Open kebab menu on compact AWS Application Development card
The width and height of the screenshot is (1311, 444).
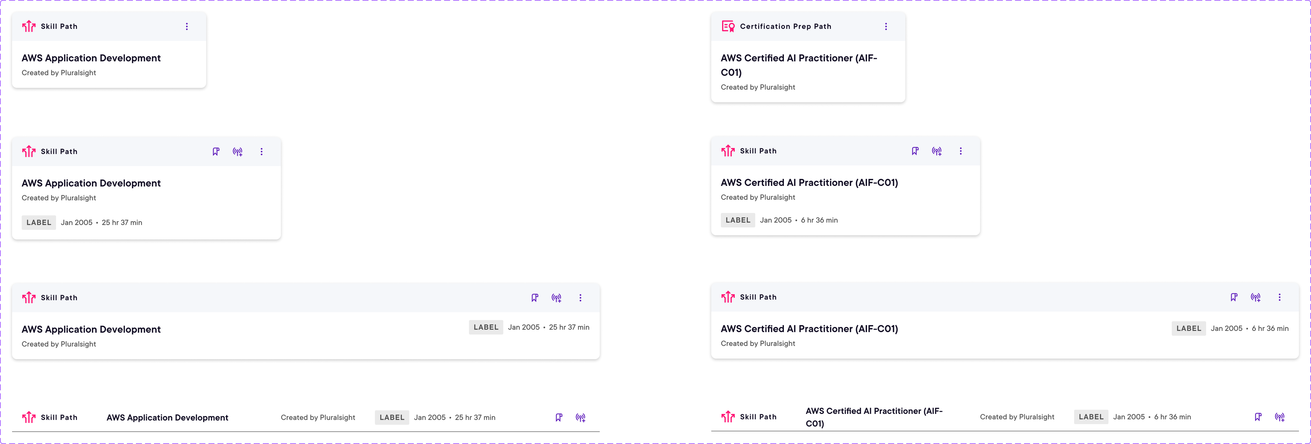pyautogui.click(x=187, y=26)
